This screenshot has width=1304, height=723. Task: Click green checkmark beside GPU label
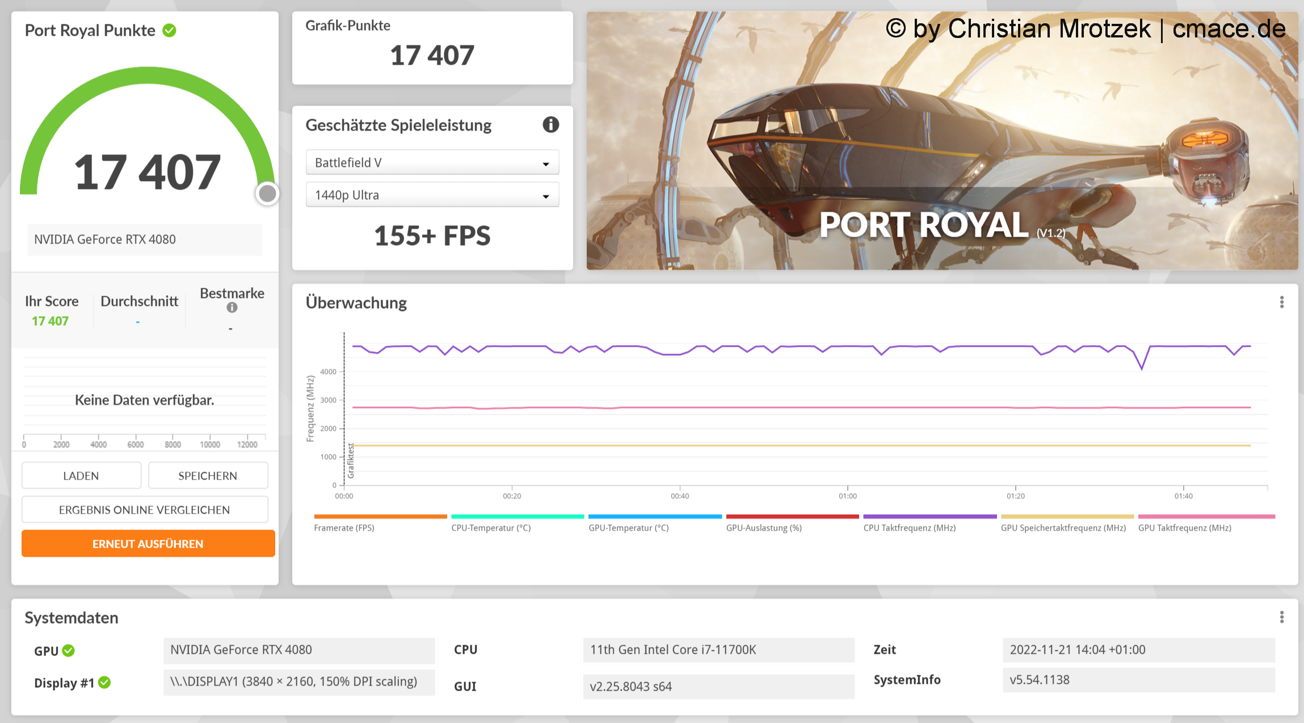click(x=69, y=650)
